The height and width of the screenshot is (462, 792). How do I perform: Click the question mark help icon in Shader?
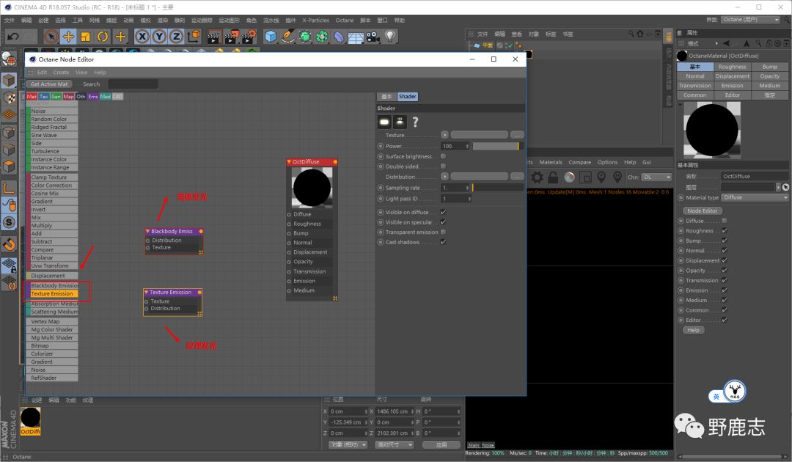415,122
